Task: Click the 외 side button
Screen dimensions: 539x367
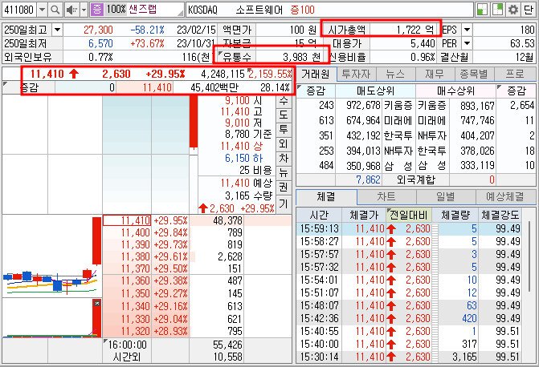Action: [x=284, y=143]
